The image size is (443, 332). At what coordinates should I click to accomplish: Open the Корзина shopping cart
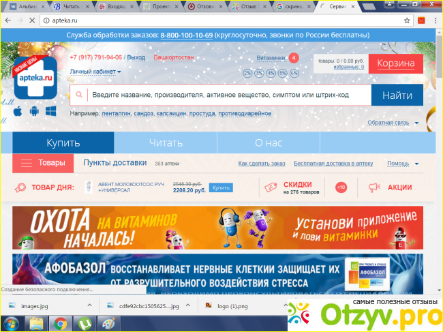(x=395, y=63)
